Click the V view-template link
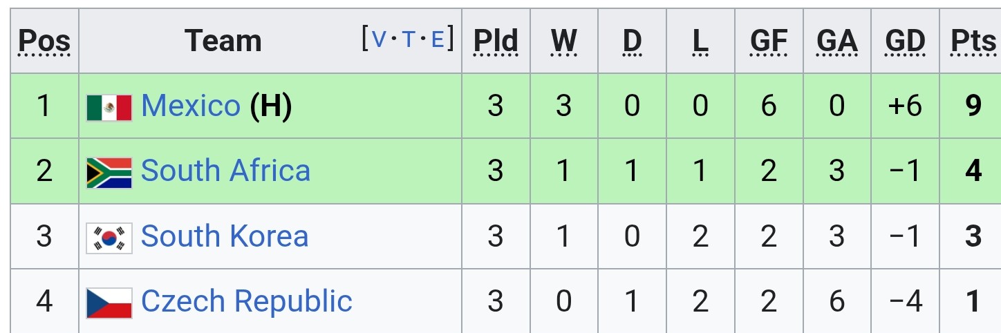This screenshot has height=333, width=1001. click(380, 39)
